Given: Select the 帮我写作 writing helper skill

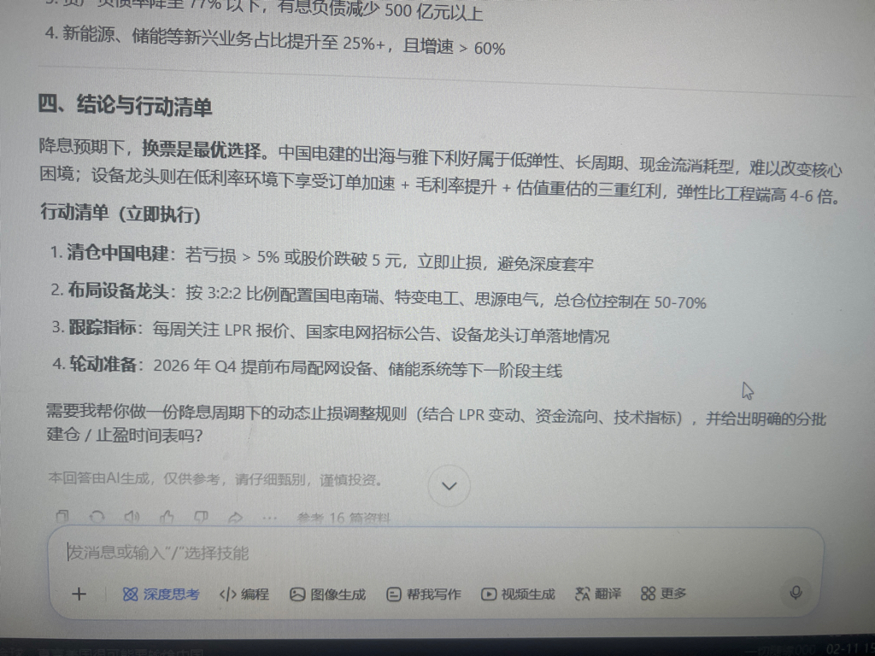Looking at the screenshot, I should click(424, 594).
